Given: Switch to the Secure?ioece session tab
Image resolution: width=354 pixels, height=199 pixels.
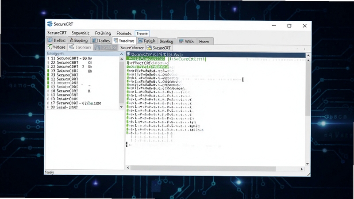Looking at the screenshot, I should point(132,48).
